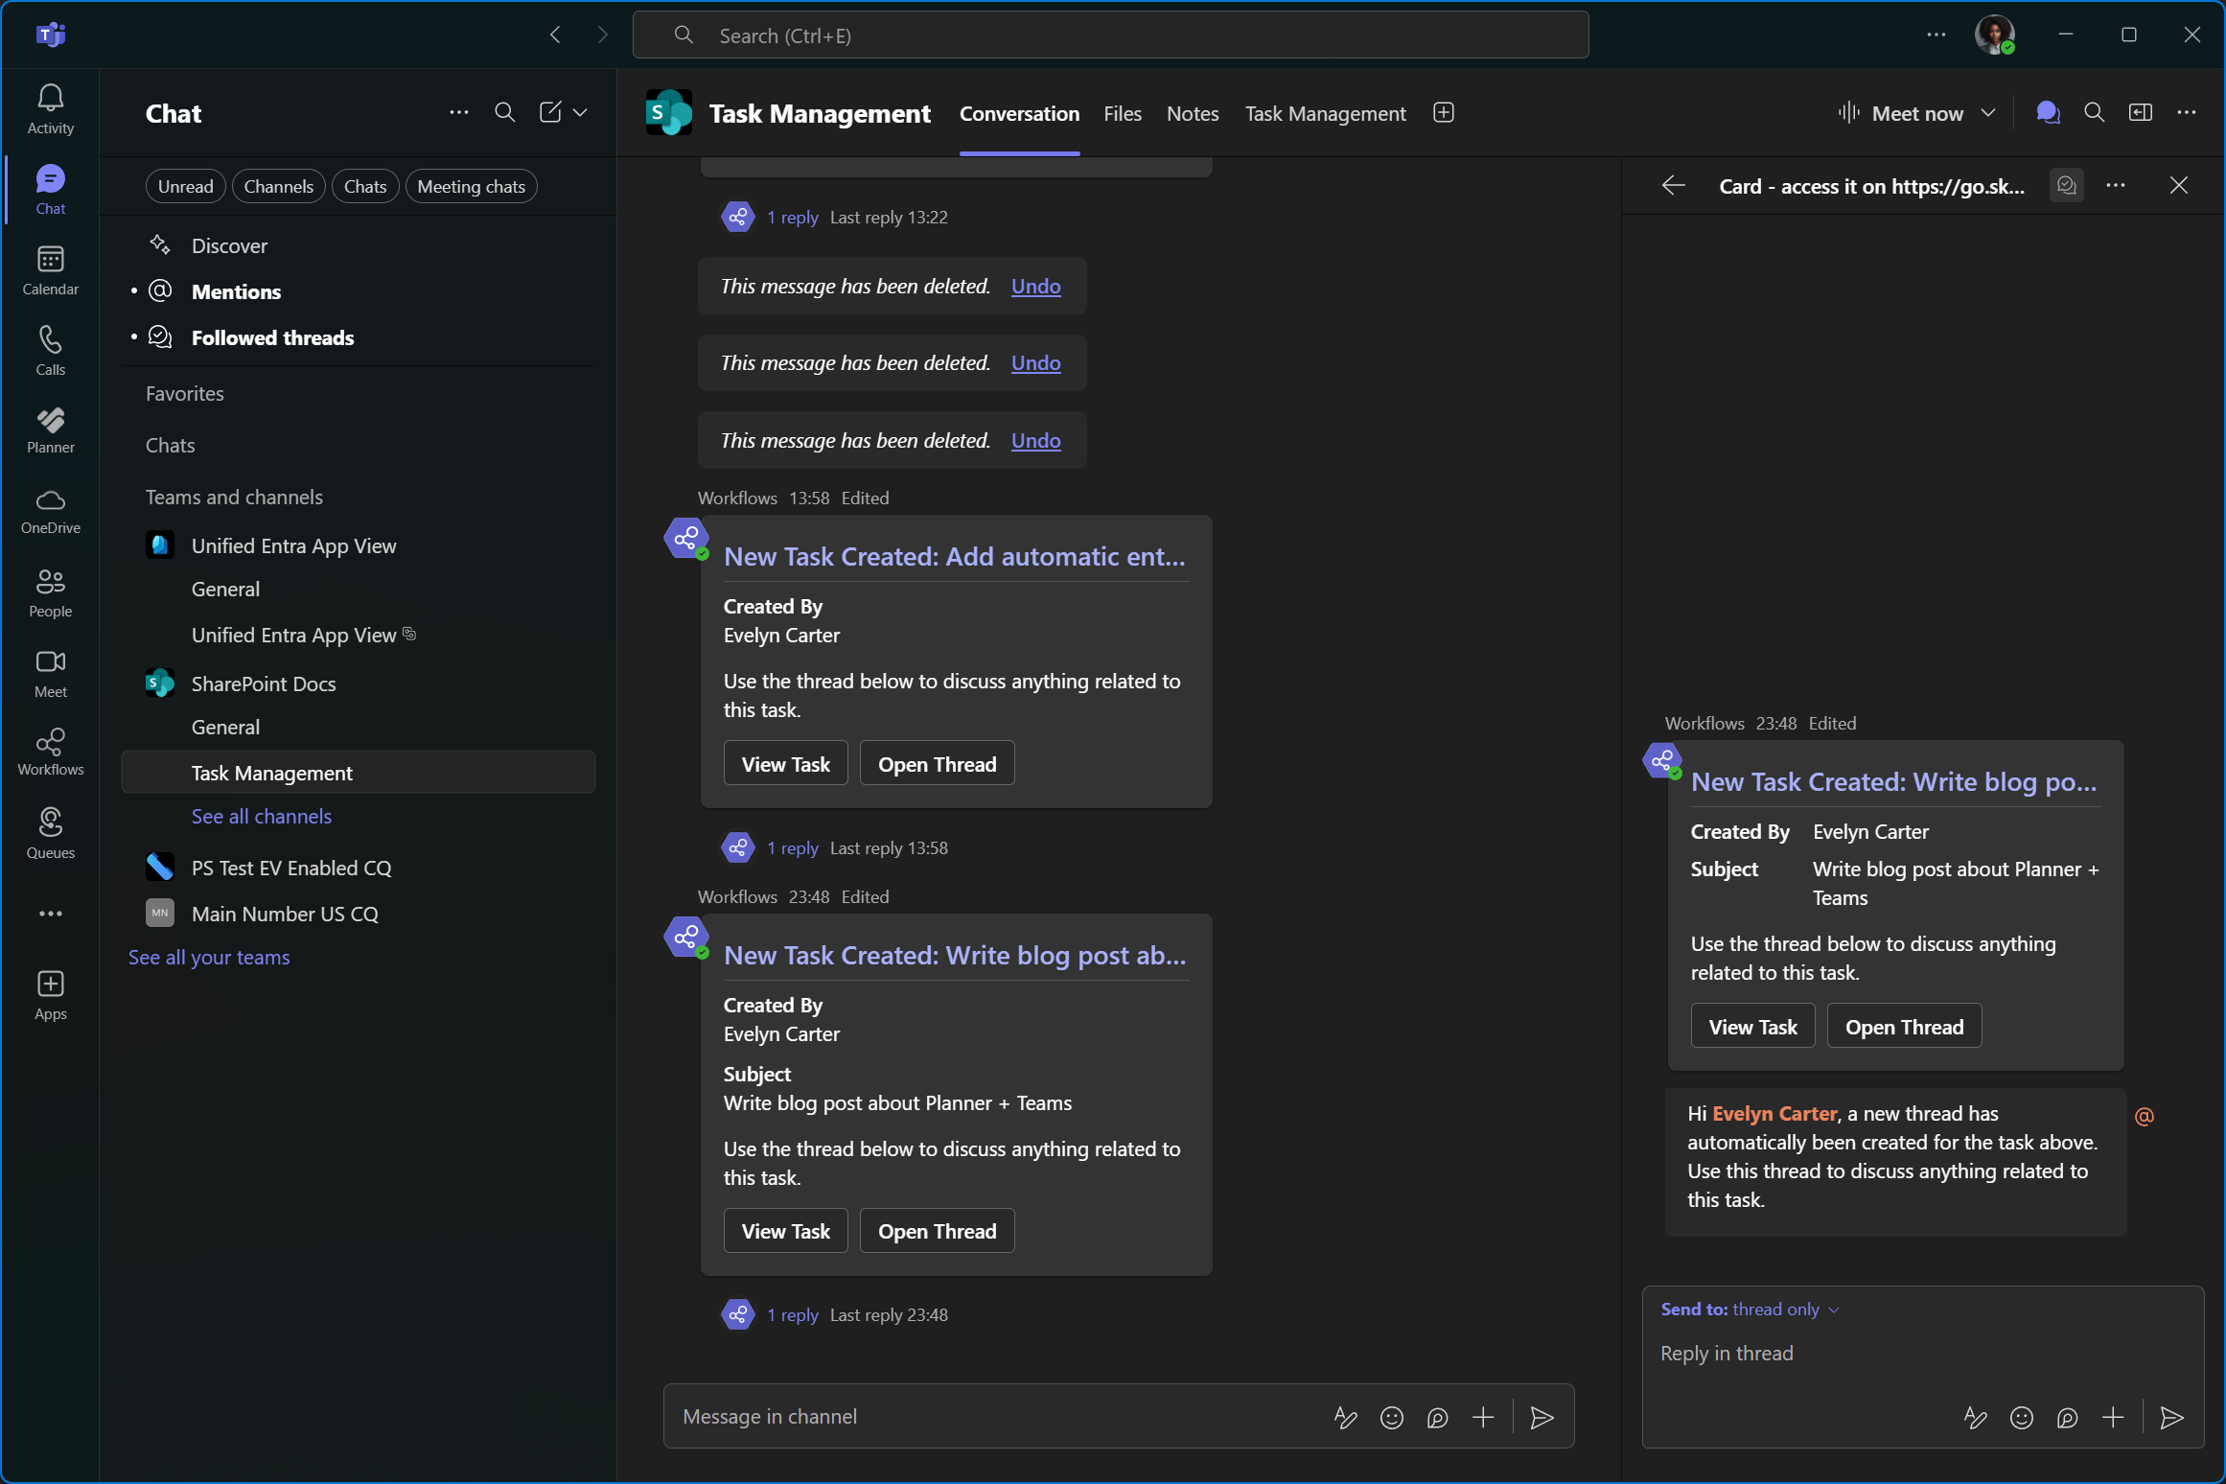The height and width of the screenshot is (1484, 2226).
Task: Click See all your teams link
Action: [209, 957]
